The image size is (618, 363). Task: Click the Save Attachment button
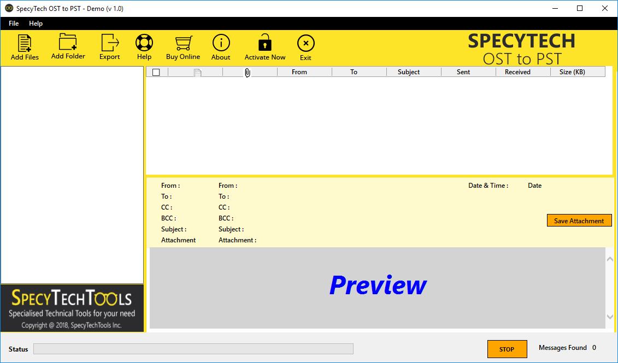tap(579, 221)
